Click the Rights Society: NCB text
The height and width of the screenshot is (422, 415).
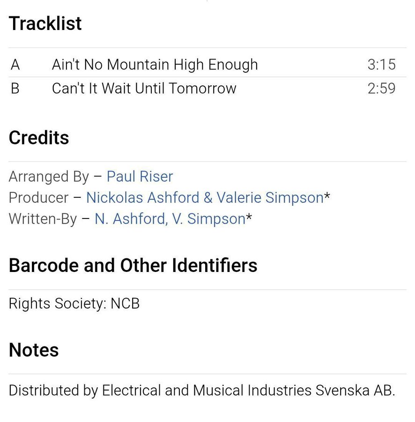coord(74,304)
